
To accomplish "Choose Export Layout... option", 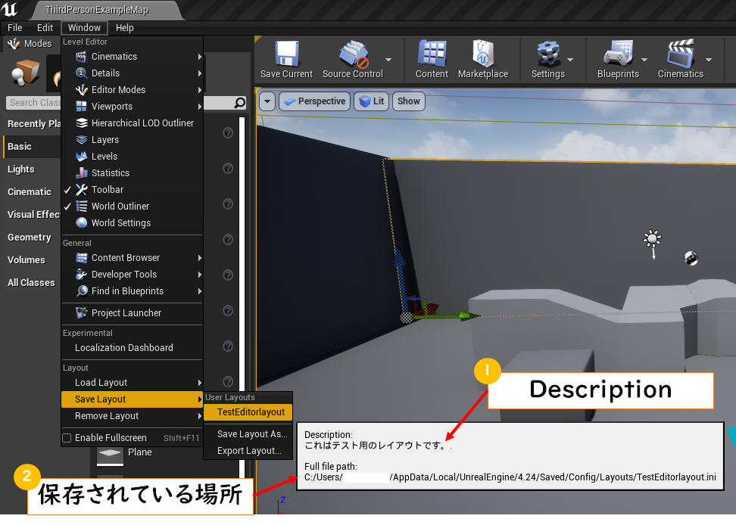I will coord(248,451).
